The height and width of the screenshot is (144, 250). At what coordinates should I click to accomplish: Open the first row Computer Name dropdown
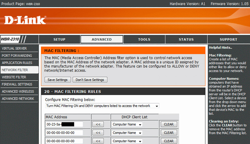pos(127,124)
